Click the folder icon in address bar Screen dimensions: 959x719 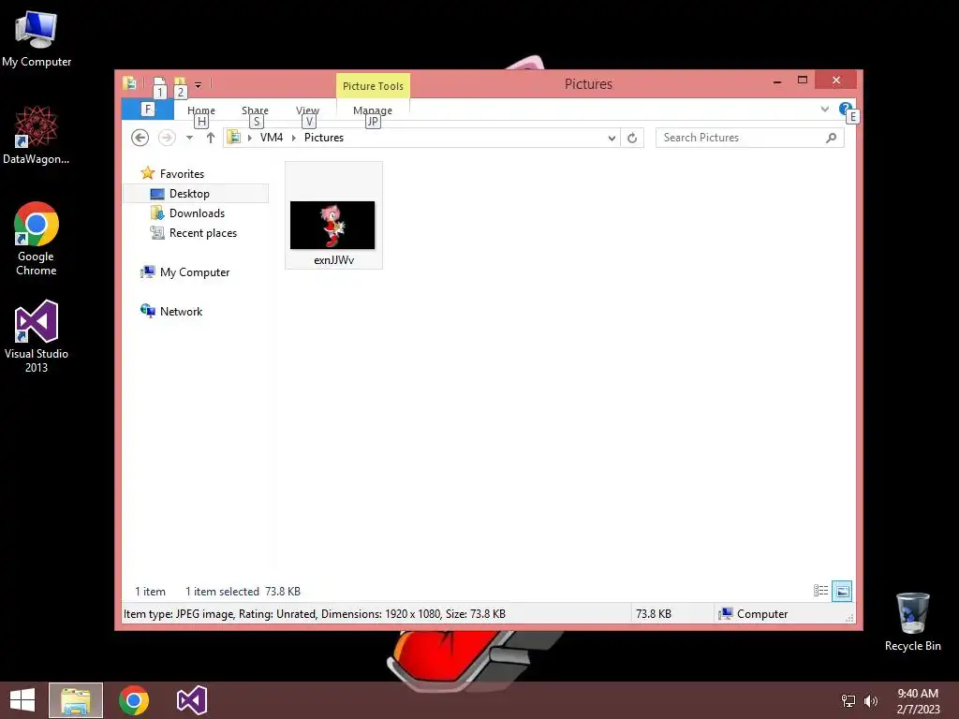pyautogui.click(x=233, y=138)
